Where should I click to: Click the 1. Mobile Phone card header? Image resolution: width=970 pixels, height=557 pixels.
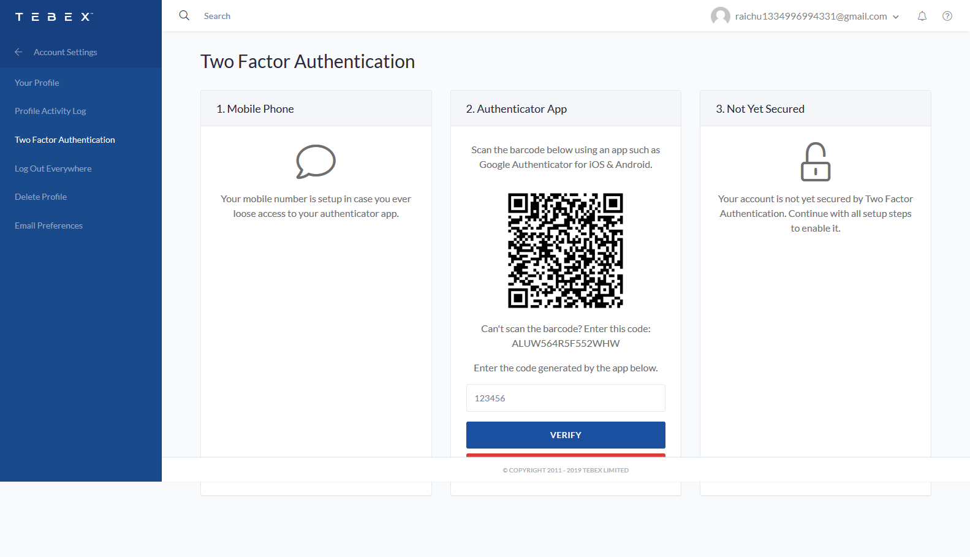316,108
